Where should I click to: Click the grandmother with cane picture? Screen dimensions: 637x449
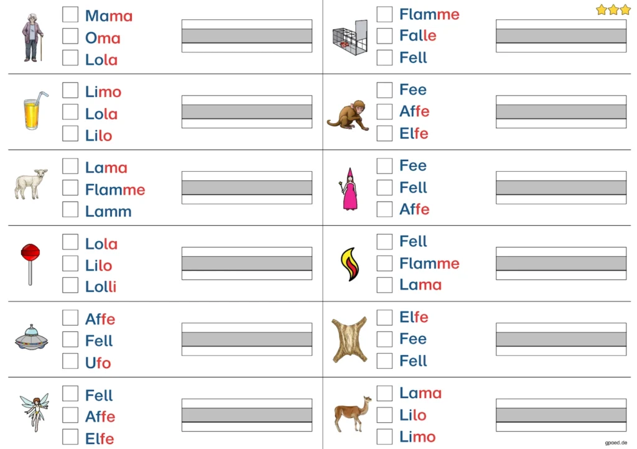point(32,38)
